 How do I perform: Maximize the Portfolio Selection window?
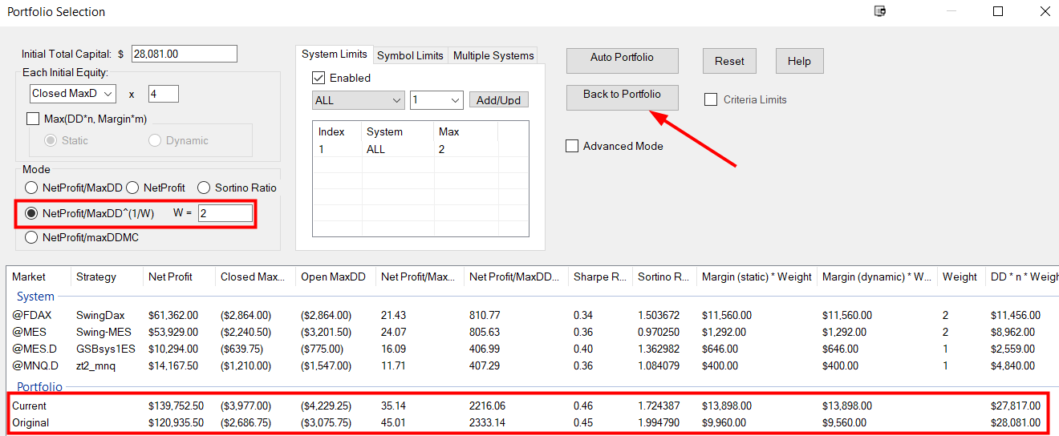(998, 11)
